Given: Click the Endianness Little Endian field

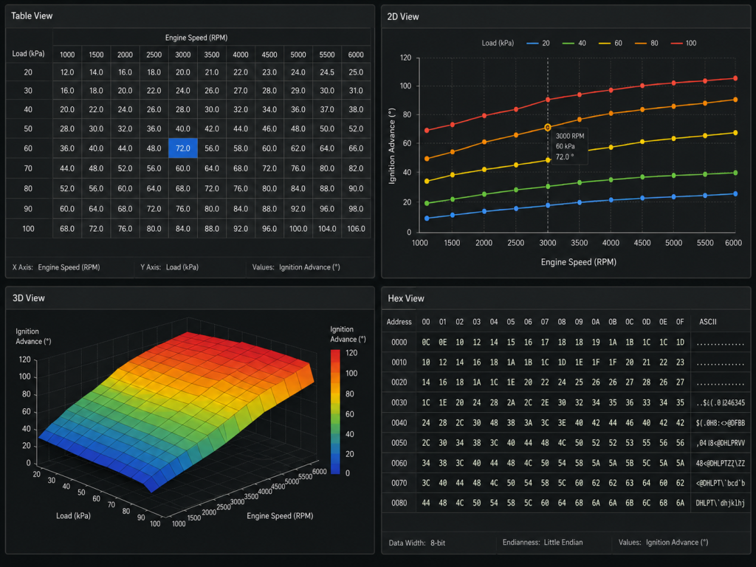Looking at the screenshot, I should click(x=543, y=543).
